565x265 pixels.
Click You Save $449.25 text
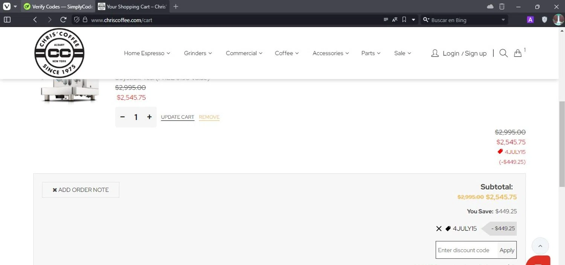(492, 211)
